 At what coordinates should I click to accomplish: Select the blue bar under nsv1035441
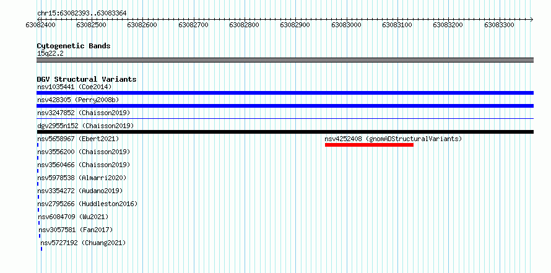coord(285,93)
